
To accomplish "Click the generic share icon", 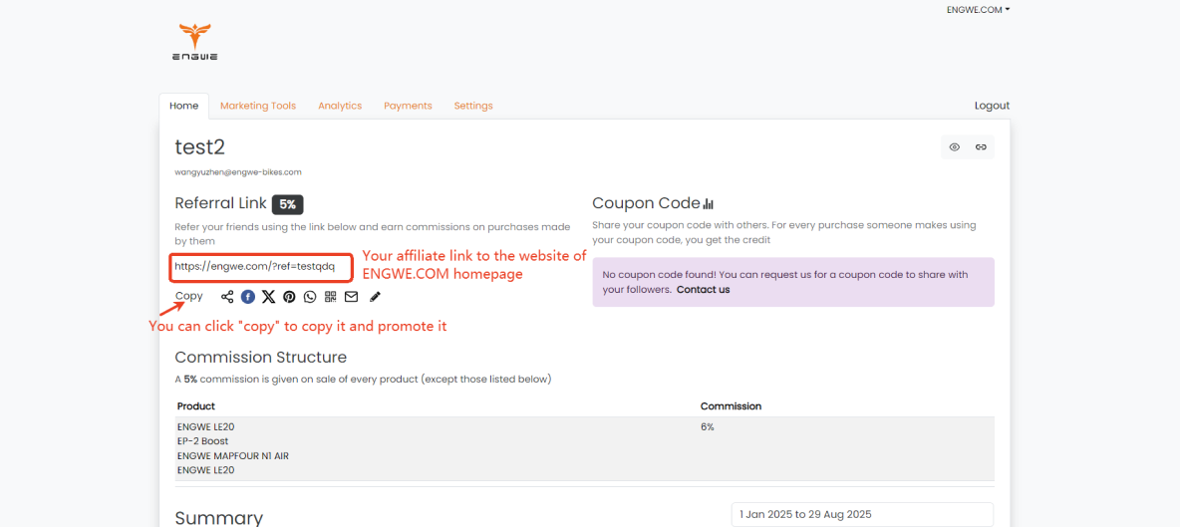I will [x=227, y=297].
